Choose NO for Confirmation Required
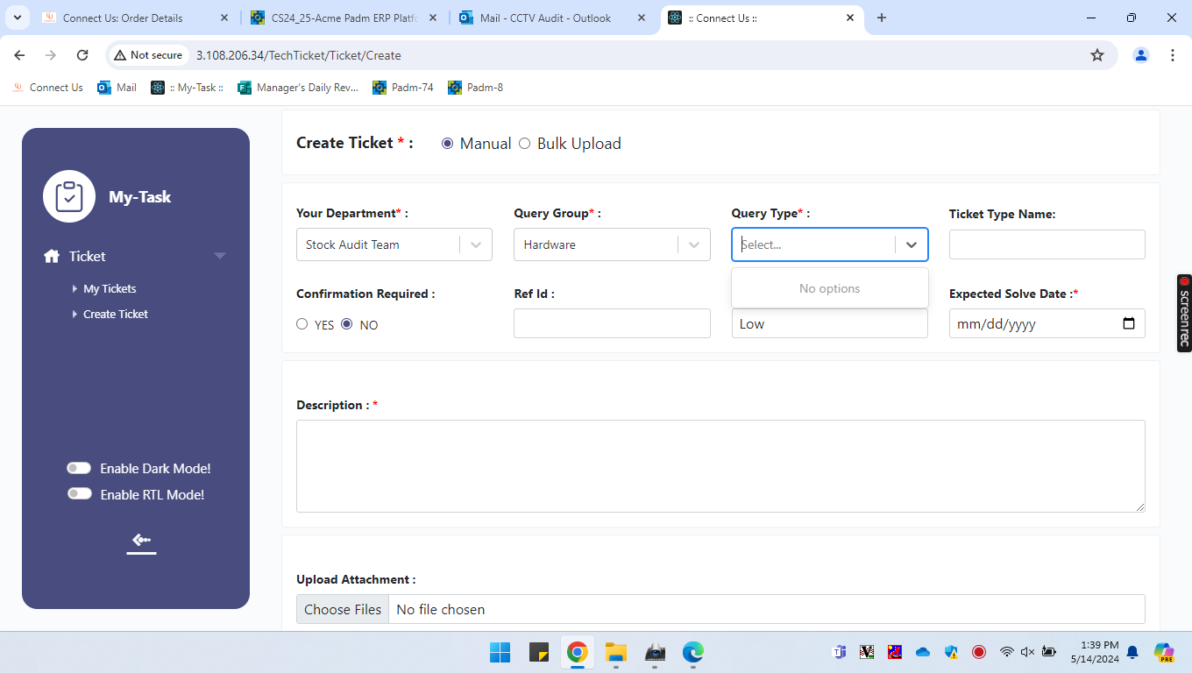This screenshot has height=673, width=1192. click(346, 324)
